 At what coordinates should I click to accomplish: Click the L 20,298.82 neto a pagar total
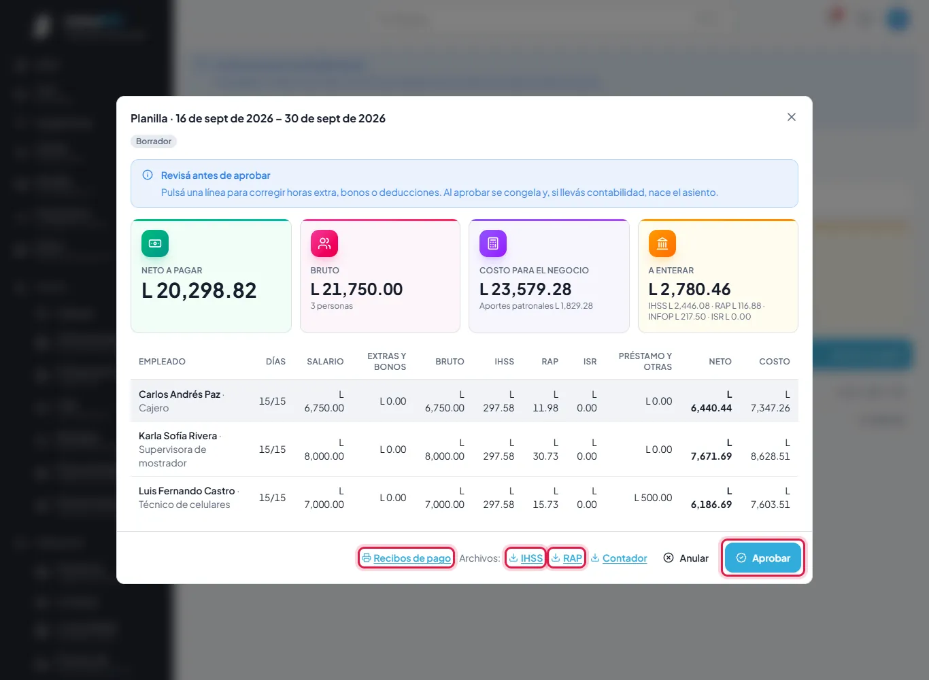click(199, 291)
